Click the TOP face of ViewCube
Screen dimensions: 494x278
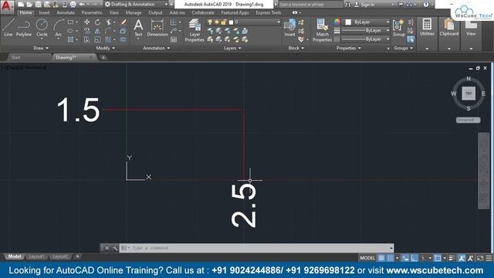point(469,93)
